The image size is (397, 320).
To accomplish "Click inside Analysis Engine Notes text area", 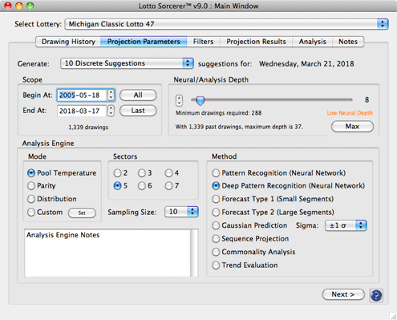I will tap(107, 253).
